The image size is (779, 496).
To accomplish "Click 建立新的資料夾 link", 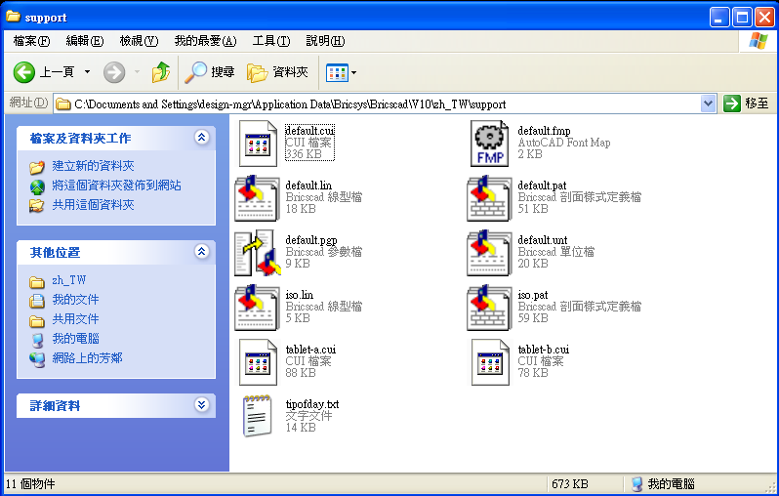I will point(93,166).
